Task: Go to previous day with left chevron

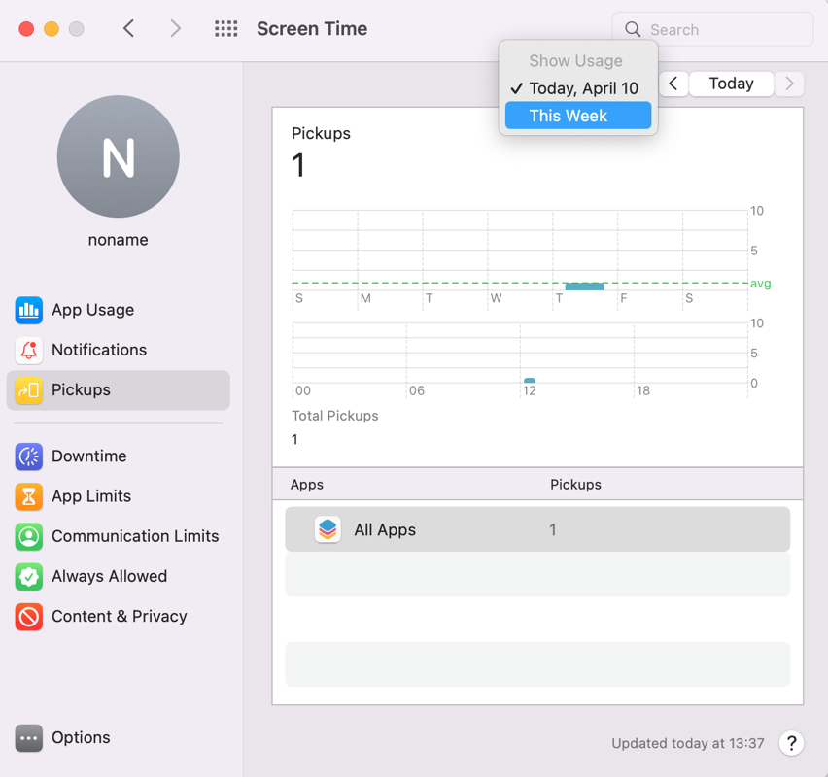Action: [673, 84]
